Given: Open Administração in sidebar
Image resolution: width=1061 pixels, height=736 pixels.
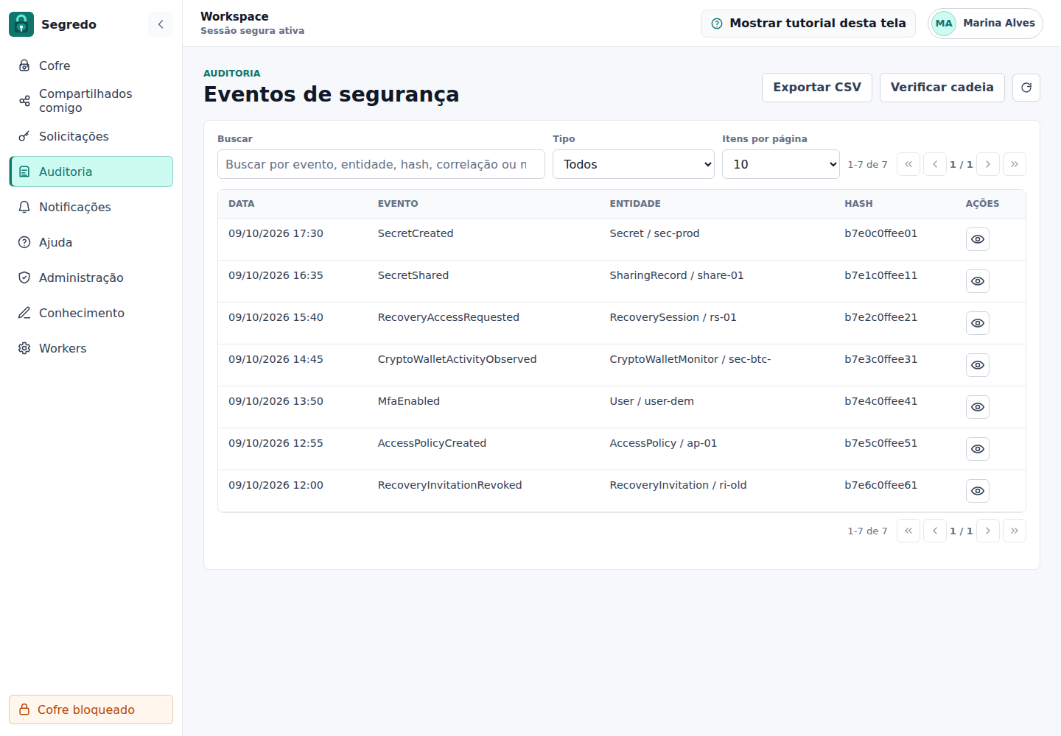Looking at the screenshot, I should [x=91, y=277].
